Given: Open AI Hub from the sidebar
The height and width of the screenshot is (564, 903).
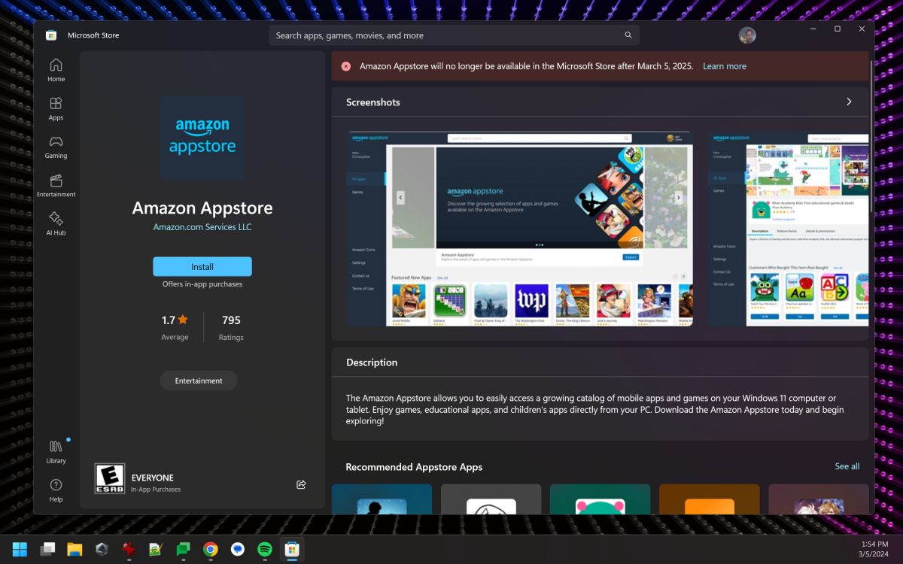Looking at the screenshot, I should tap(56, 223).
